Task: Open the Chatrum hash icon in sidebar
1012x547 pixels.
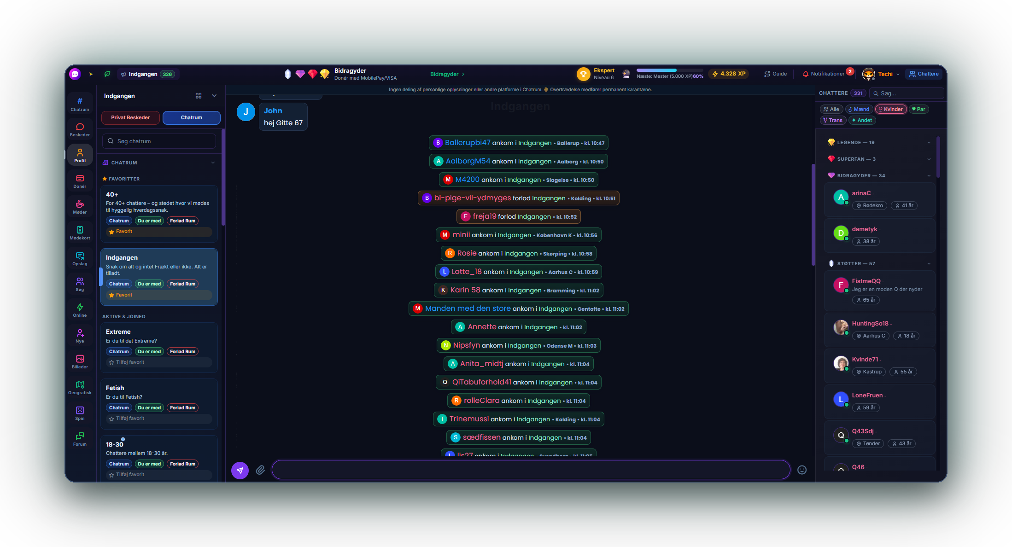Action: (x=80, y=104)
